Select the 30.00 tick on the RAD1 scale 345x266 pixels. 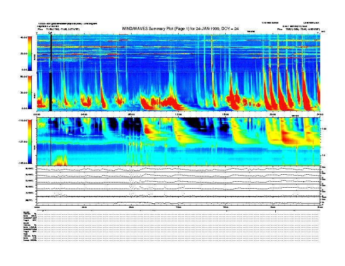[x=24, y=93]
